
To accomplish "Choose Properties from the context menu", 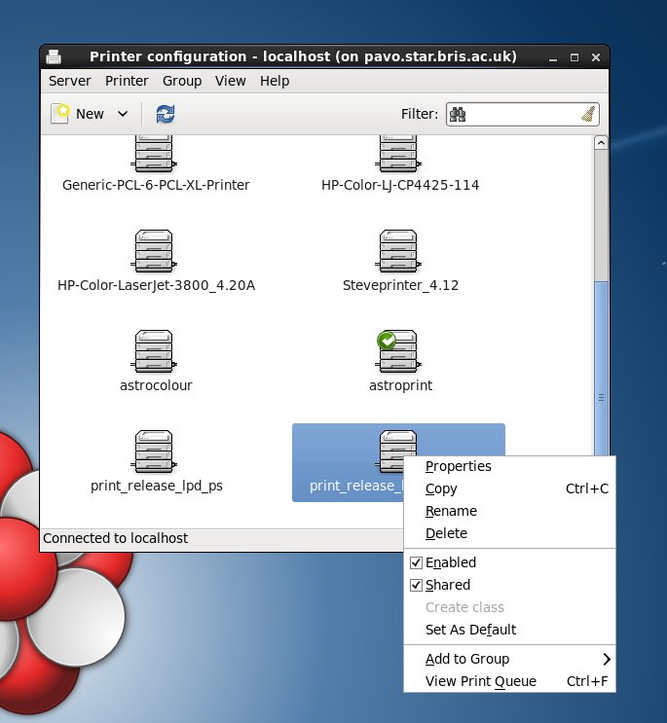I will pyautogui.click(x=459, y=466).
